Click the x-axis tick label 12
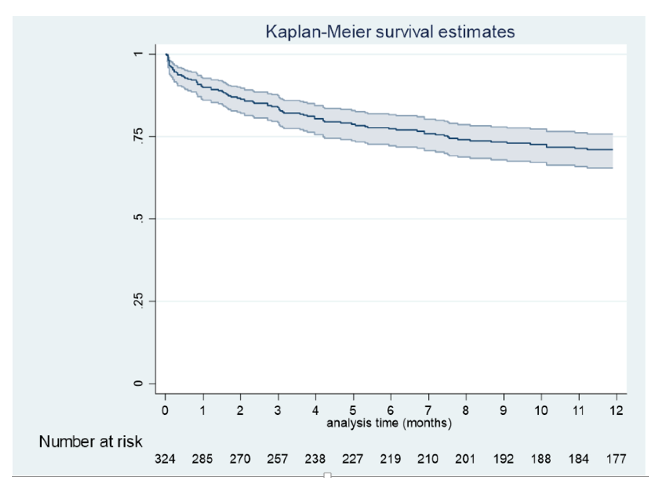This screenshot has width=662, height=487. [616, 410]
